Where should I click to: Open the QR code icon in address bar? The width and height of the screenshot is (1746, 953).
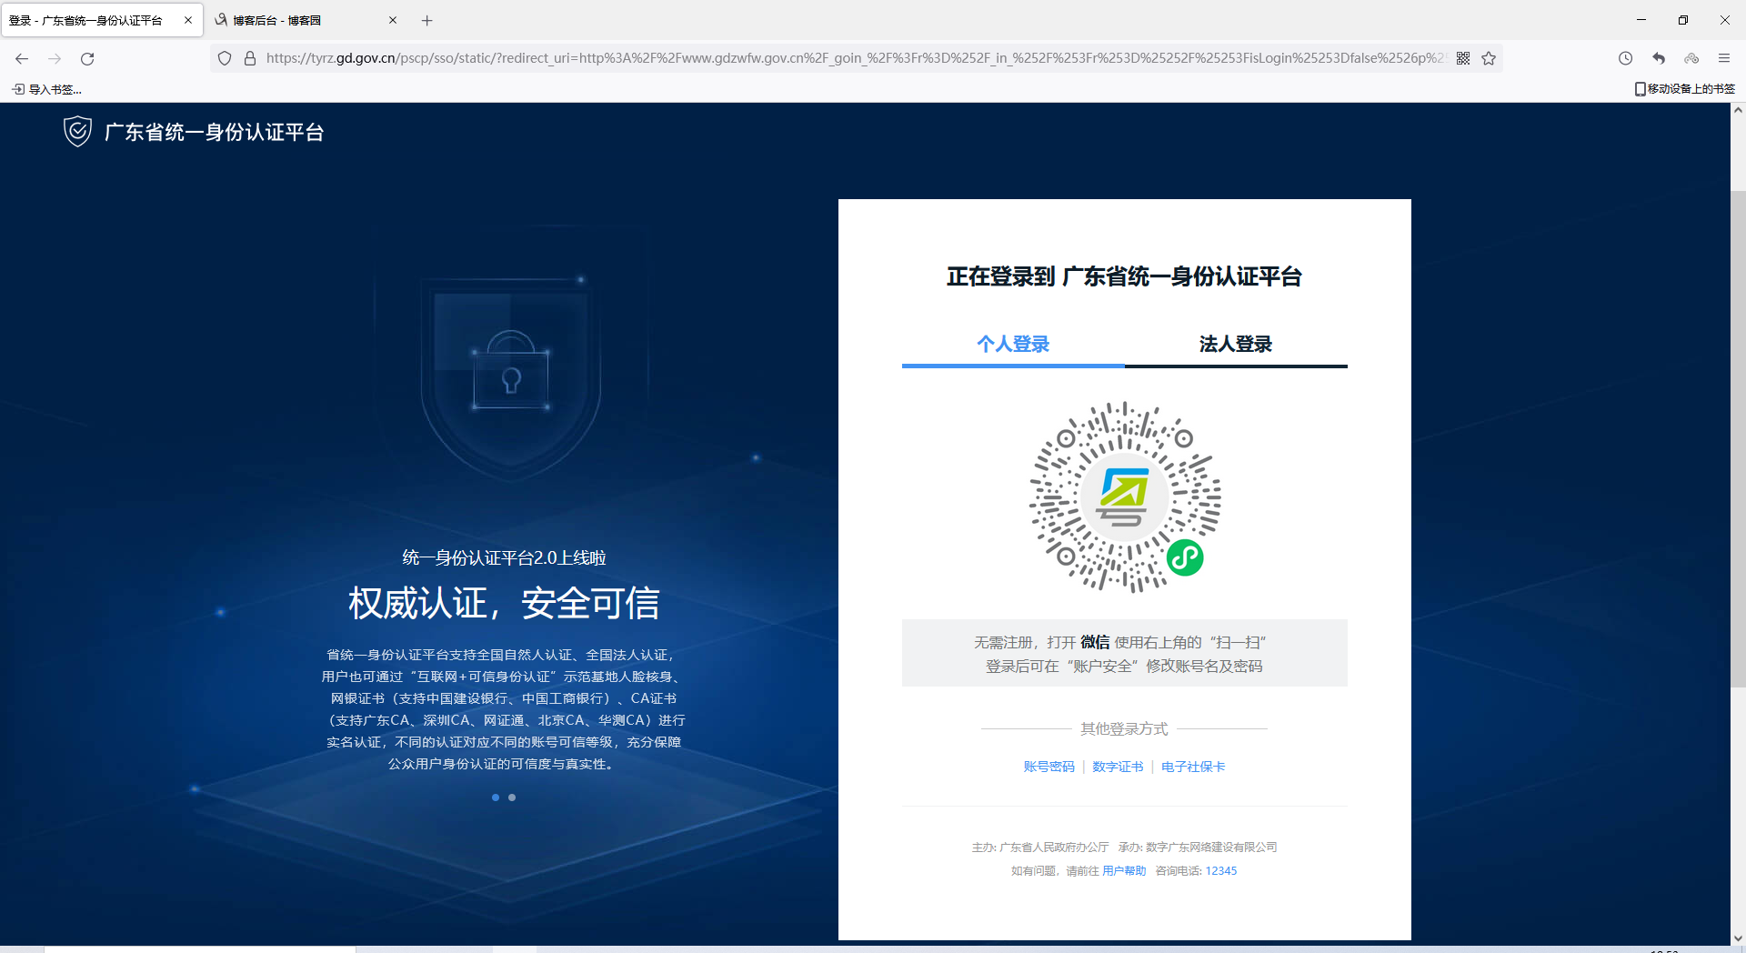(1463, 58)
